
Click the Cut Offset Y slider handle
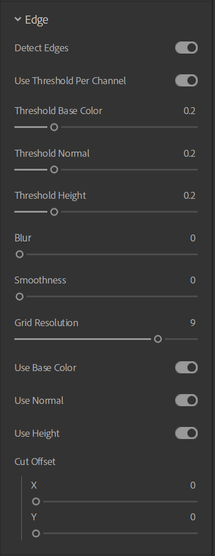tap(36, 534)
